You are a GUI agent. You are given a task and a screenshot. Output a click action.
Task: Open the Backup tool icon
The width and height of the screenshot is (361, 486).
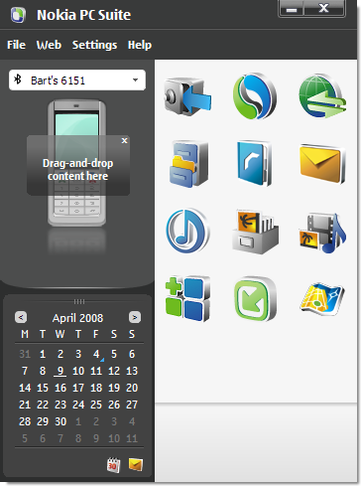(187, 96)
